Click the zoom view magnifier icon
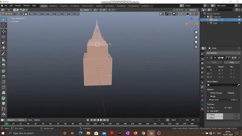 (196, 32)
